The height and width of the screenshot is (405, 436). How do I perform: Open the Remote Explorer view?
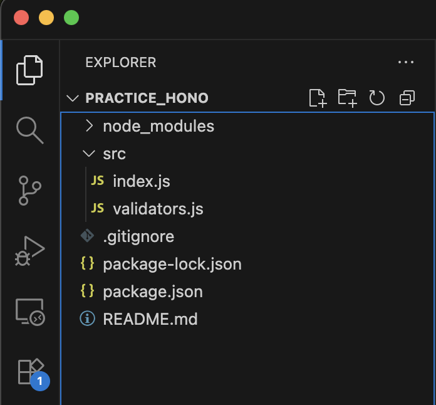coord(29,311)
